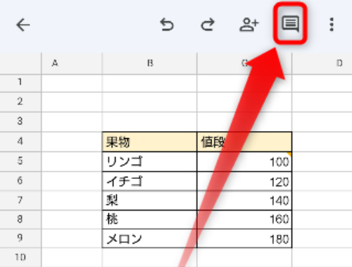Select the cell containing 果物
Image resolution: width=352 pixels, height=267 pixels.
tap(150, 142)
